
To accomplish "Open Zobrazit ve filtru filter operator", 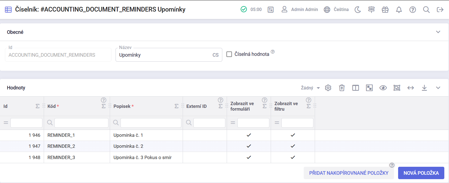I will (277, 123).
